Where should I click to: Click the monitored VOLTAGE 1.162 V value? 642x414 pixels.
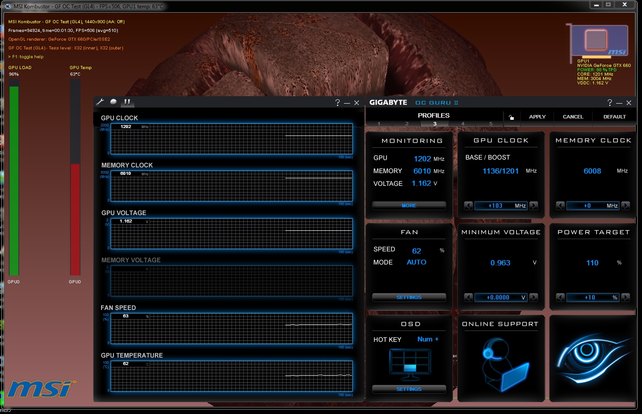421,184
